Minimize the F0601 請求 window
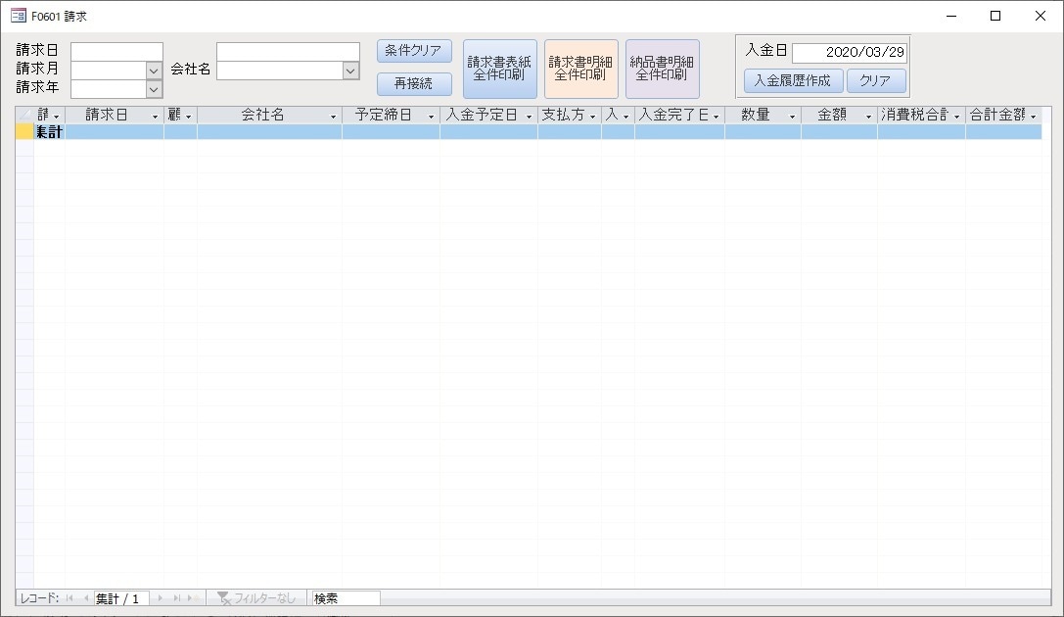Screen dimensions: 1064x617 tap(951, 16)
